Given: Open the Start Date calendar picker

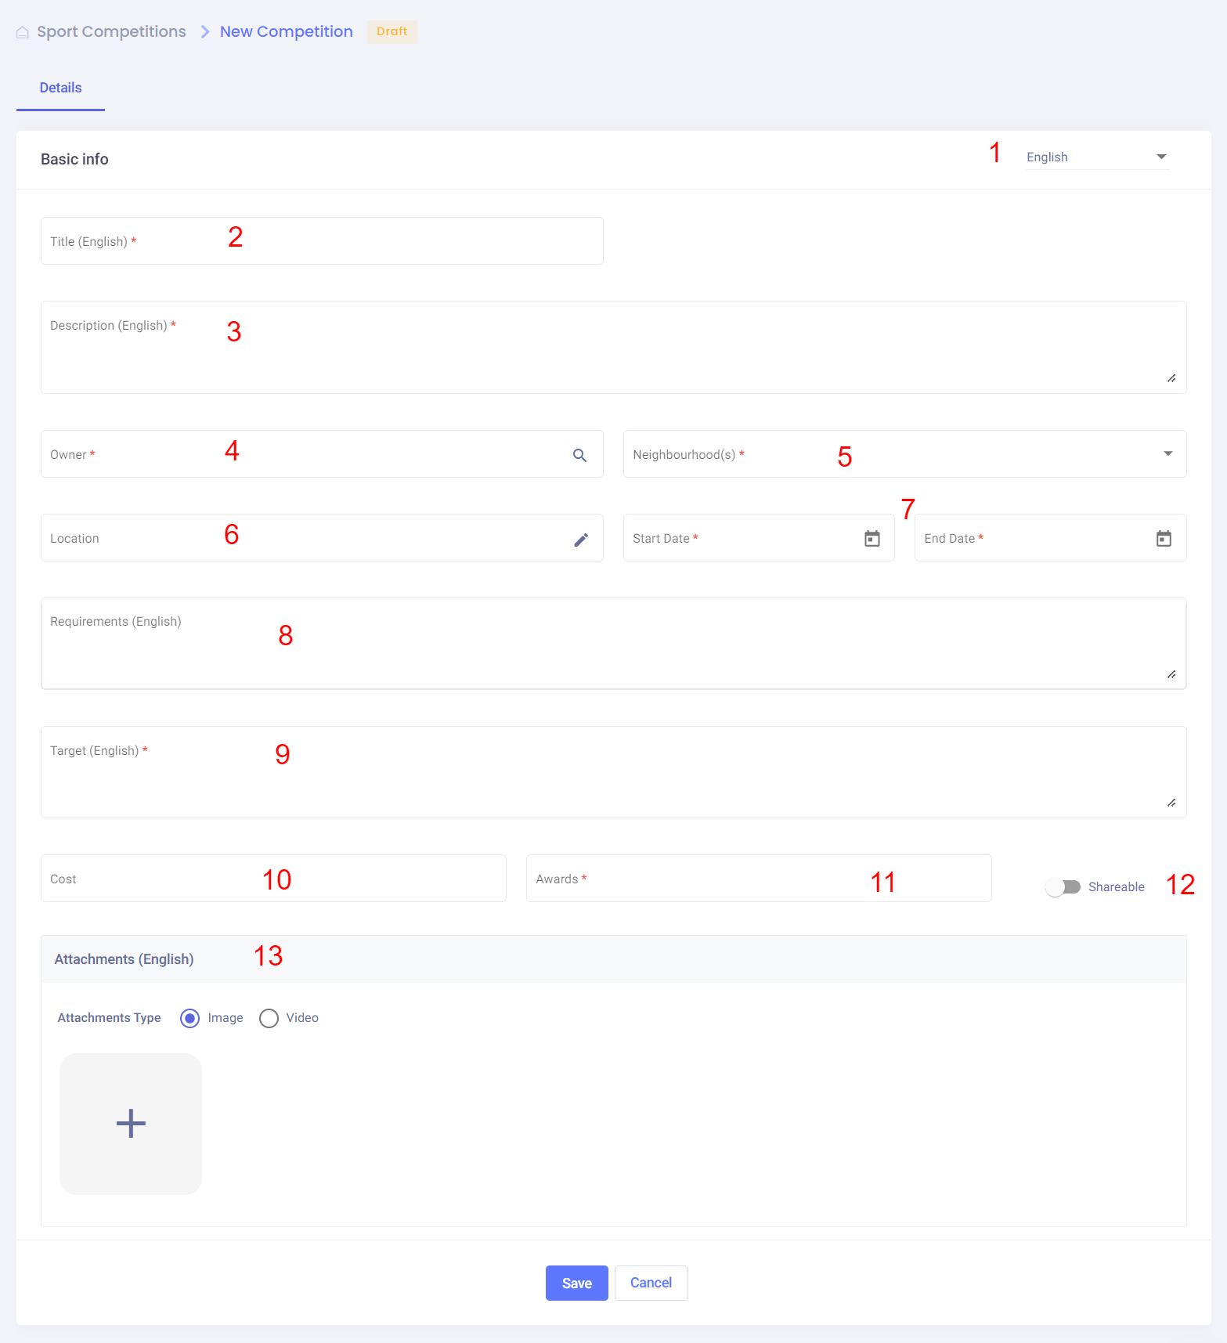Looking at the screenshot, I should pyautogui.click(x=872, y=539).
